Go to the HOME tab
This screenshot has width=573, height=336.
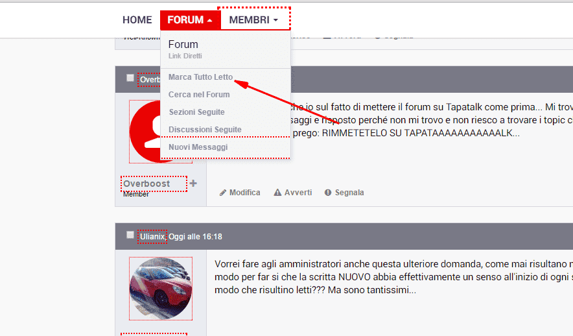(137, 20)
